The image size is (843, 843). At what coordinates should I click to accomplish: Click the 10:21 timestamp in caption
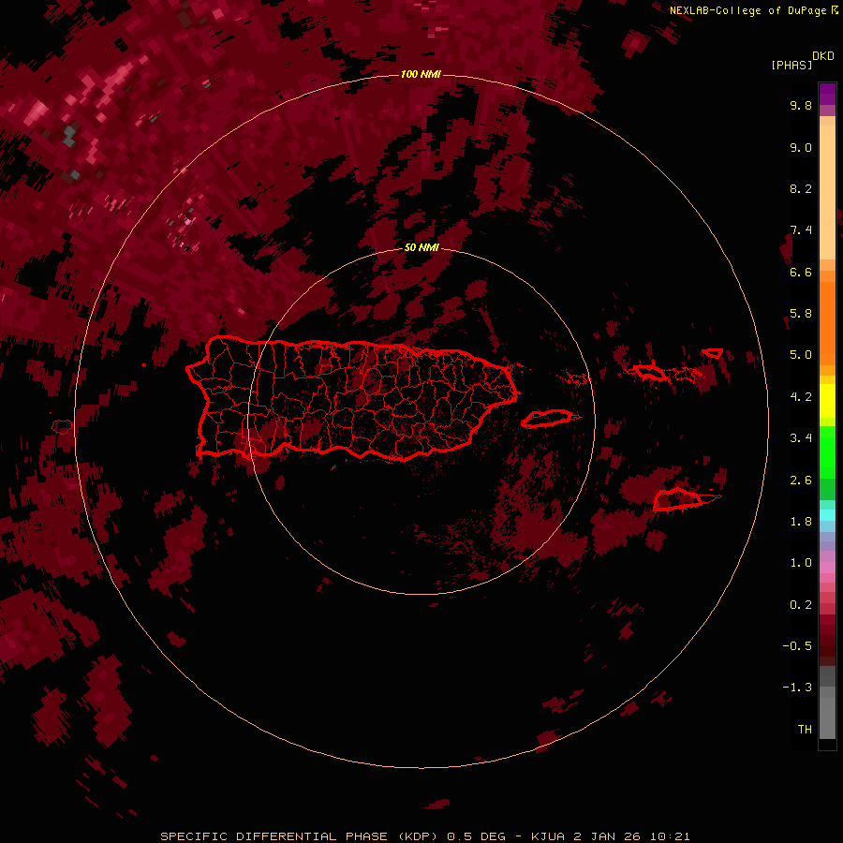(670, 836)
